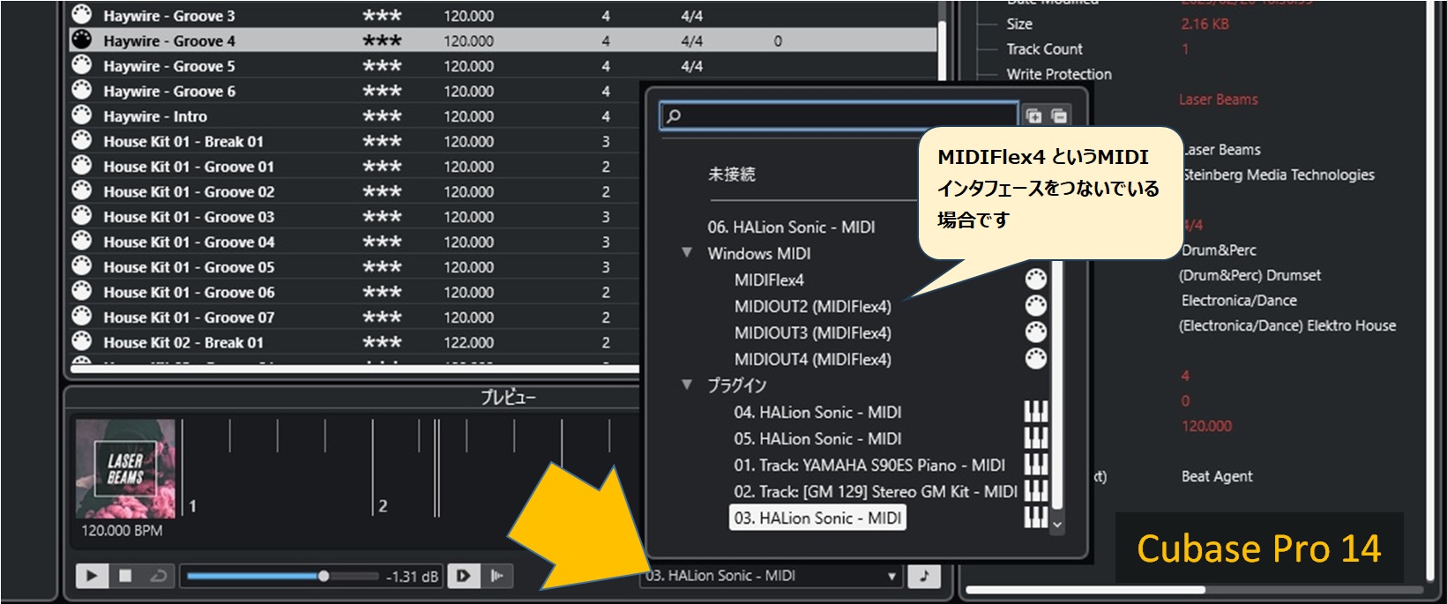This screenshot has height=604, width=1447.
Task: Choose 未接続 (not connected) in the list
Action: click(x=731, y=175)
